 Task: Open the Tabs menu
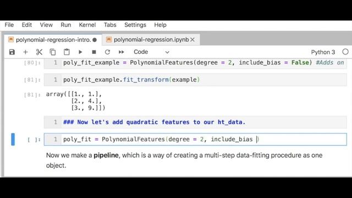[110, 25]
